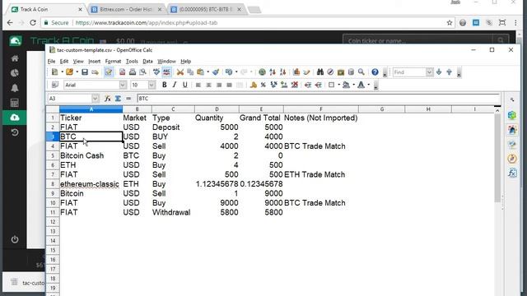Select column D header
Viewport: 527px width, 296px height.
pos(217,109)
